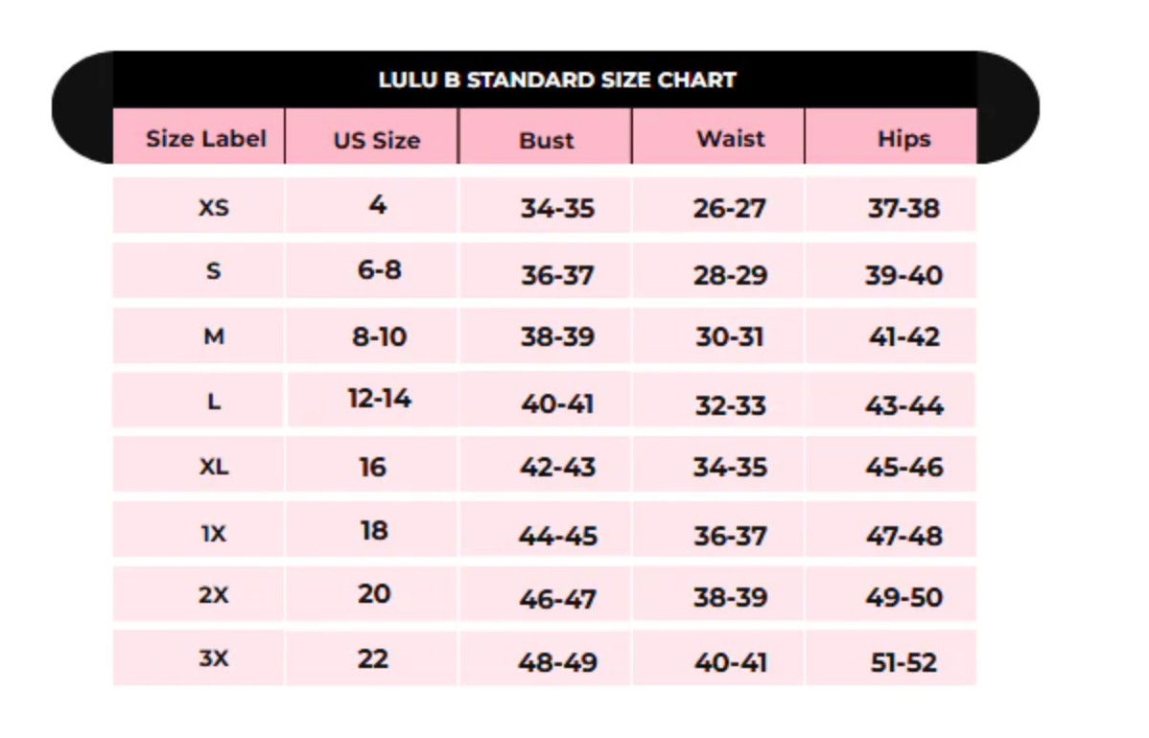This screenshot has width=1149, height=738.
Task: Click the XS size label cell
Action: 213,207
